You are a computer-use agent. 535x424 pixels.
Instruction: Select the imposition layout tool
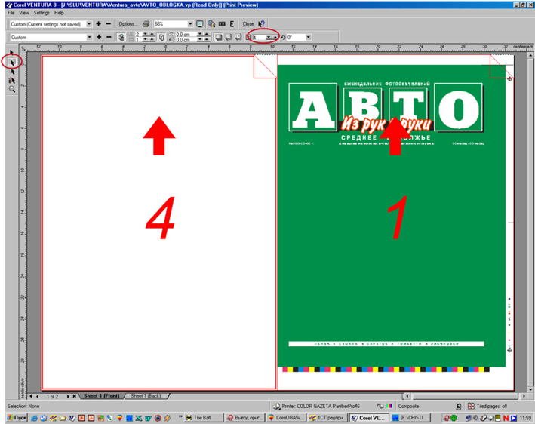click(x=12, y=62)
